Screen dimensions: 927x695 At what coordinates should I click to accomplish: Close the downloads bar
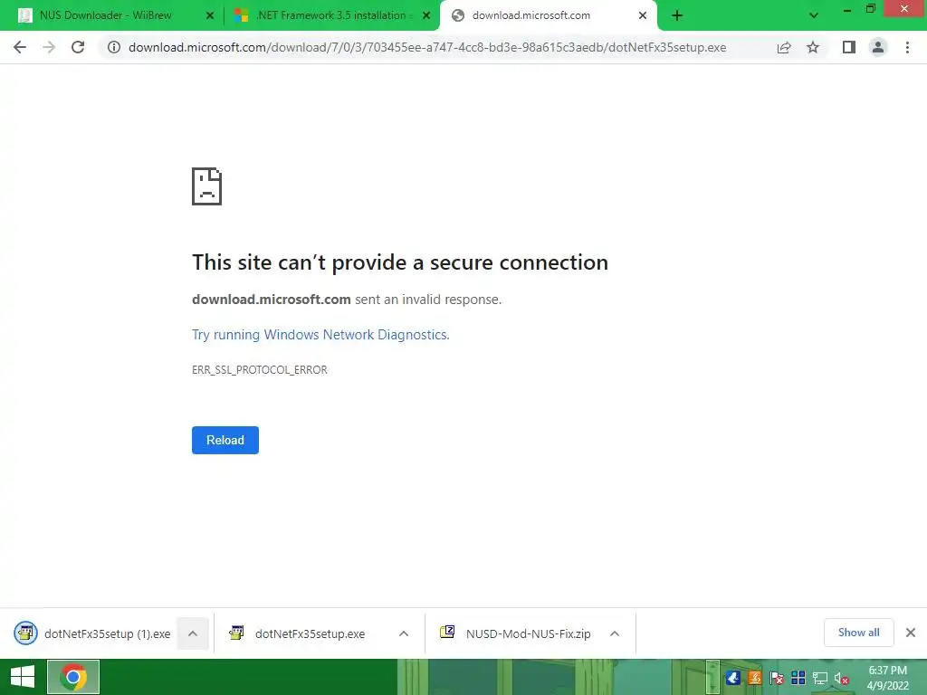[911, 633]
